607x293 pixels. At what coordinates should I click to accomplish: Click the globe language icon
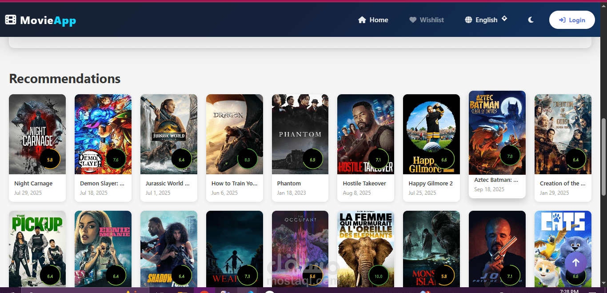click(468, 20)
